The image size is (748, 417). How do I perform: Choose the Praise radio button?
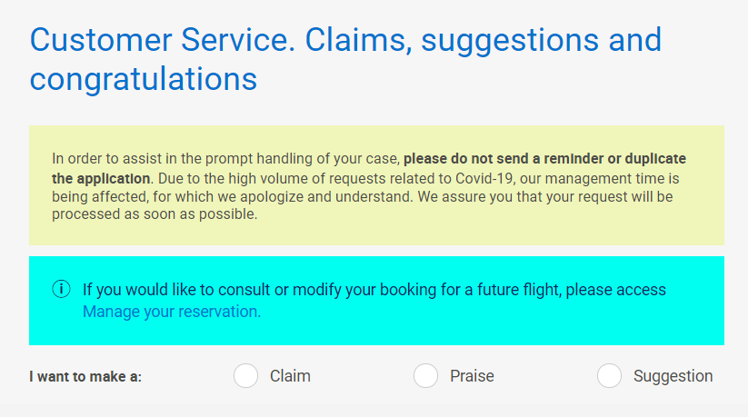pos(425,375)
